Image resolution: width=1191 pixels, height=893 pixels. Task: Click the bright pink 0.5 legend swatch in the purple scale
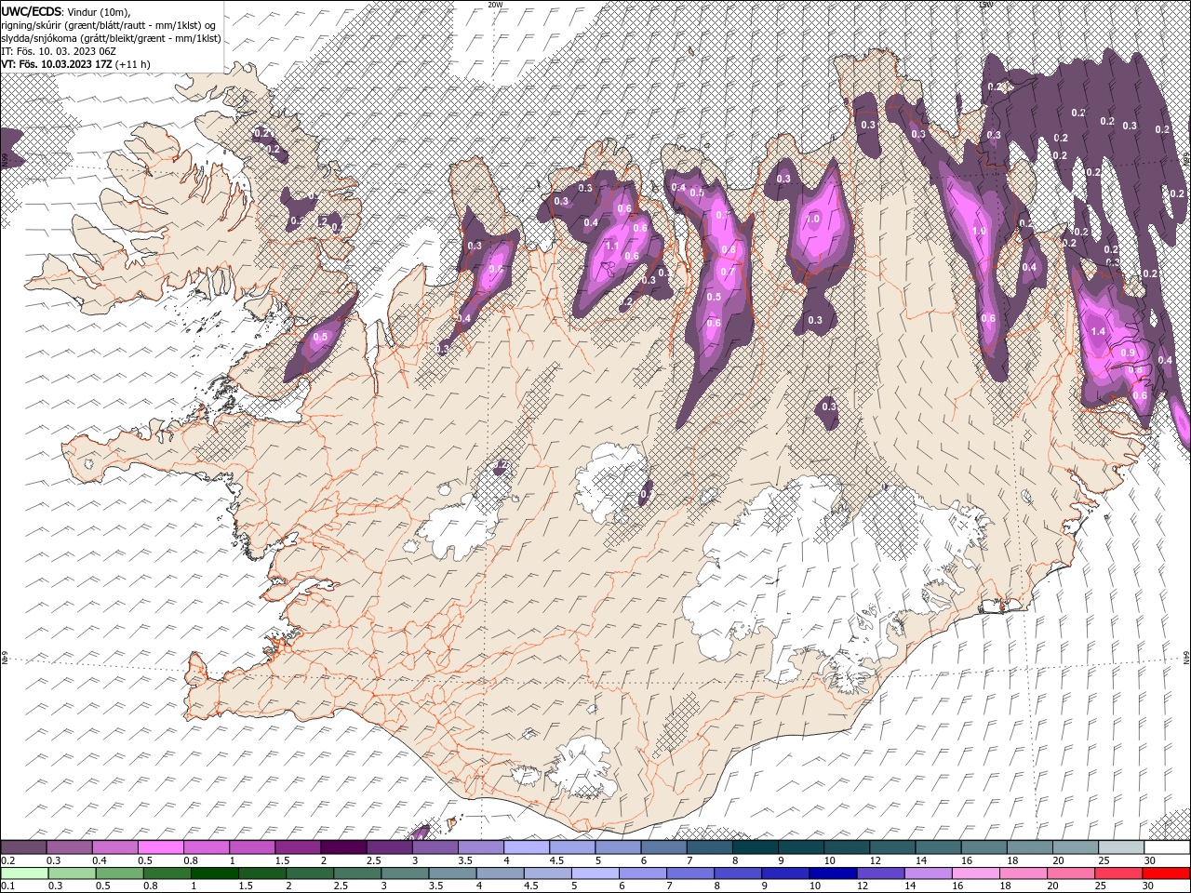point(161,847)
